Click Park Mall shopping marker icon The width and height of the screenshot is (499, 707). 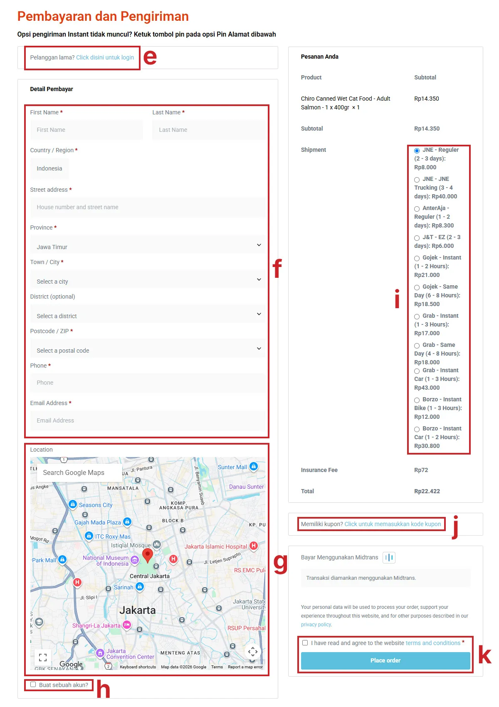click(62, 560)
